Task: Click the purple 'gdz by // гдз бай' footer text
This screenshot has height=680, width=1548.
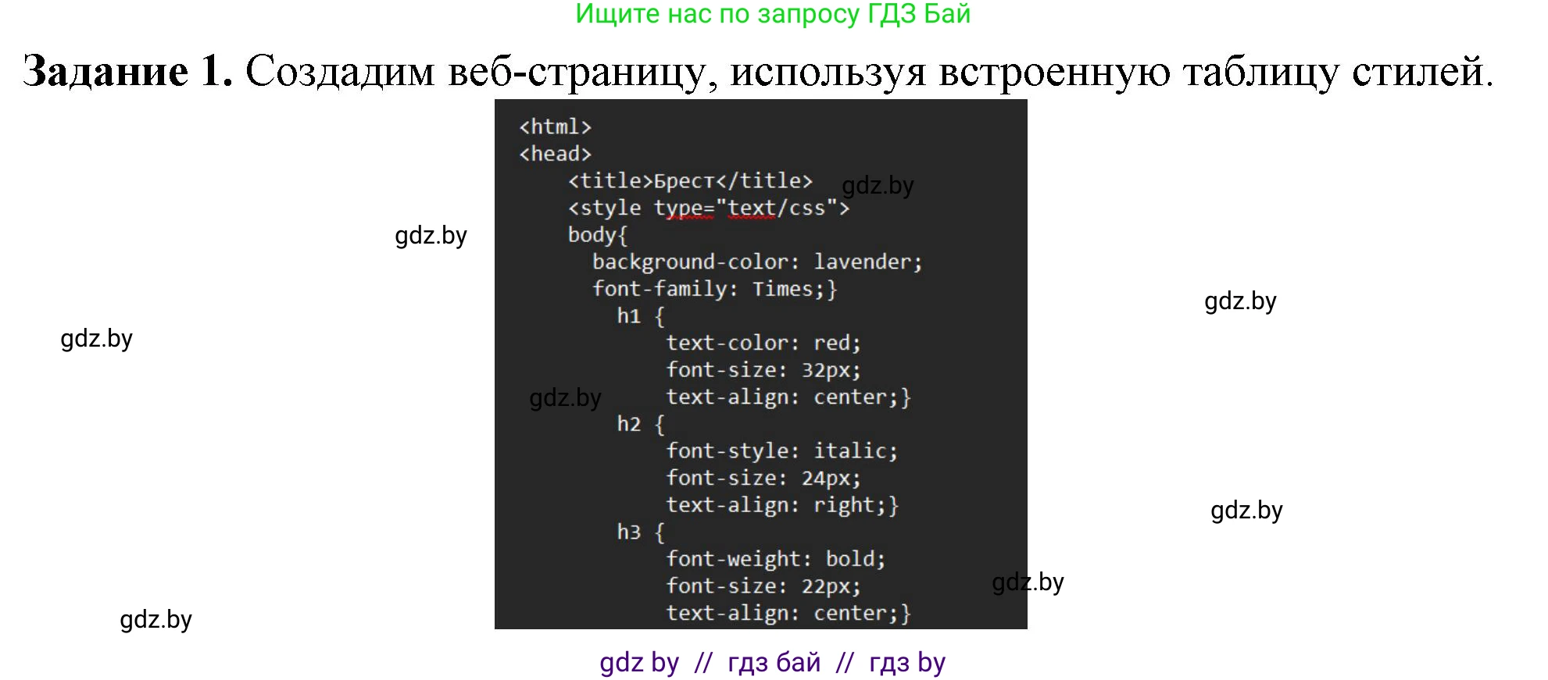Action: (x=772, y=662)
